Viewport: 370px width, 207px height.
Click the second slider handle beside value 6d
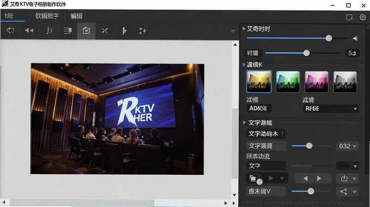(x=307, y=53)
